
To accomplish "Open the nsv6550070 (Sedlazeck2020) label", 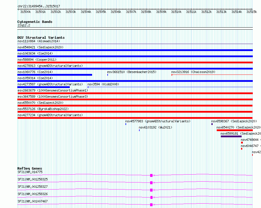I will pos(40,103).
